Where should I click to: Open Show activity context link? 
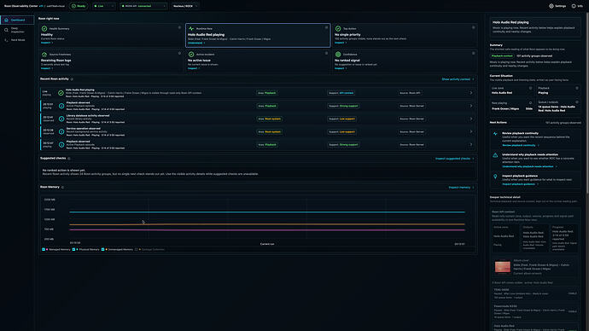458,79
